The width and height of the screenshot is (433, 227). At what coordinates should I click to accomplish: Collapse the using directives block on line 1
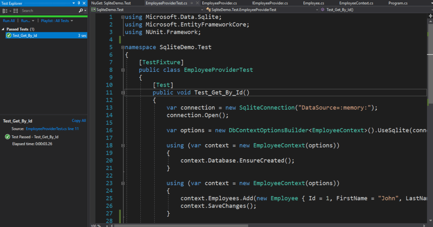123,17
